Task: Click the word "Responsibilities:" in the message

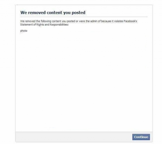Action: click(59, 24)
